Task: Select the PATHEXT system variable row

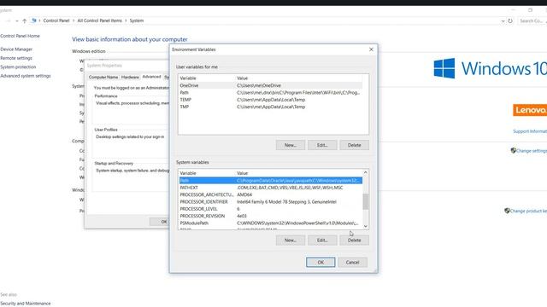Action: 271,188
